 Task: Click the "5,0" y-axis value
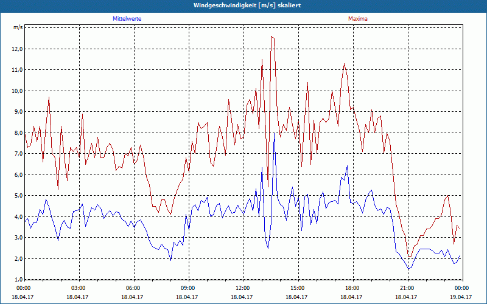(x=18, y=196)
